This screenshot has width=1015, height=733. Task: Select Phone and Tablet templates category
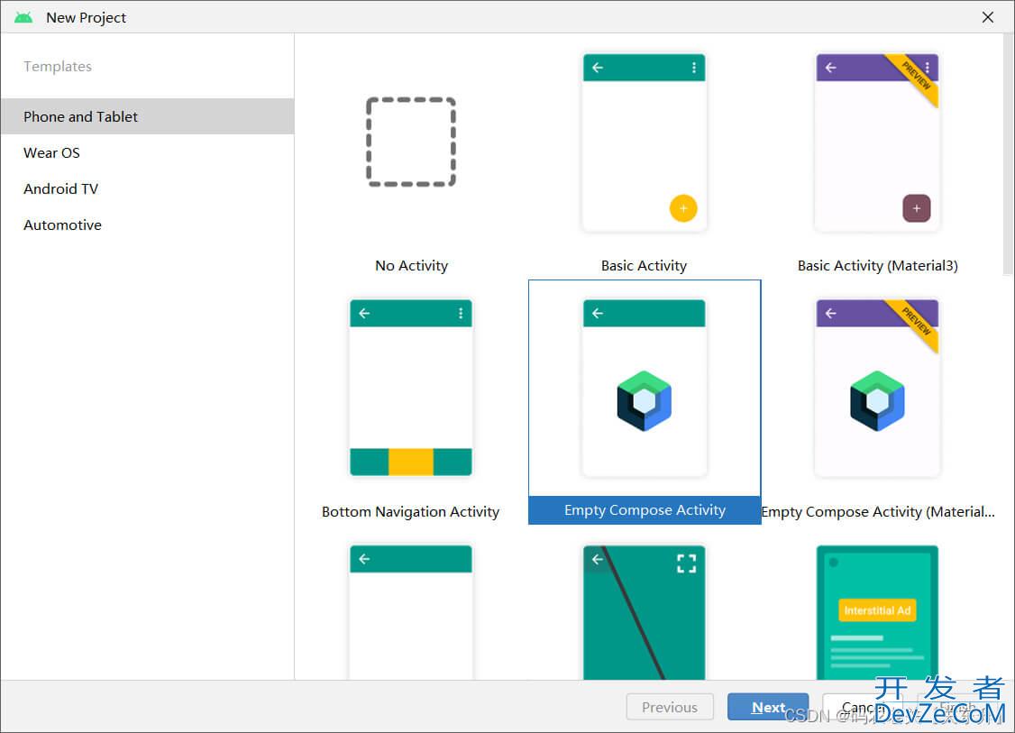pos(147,116)
